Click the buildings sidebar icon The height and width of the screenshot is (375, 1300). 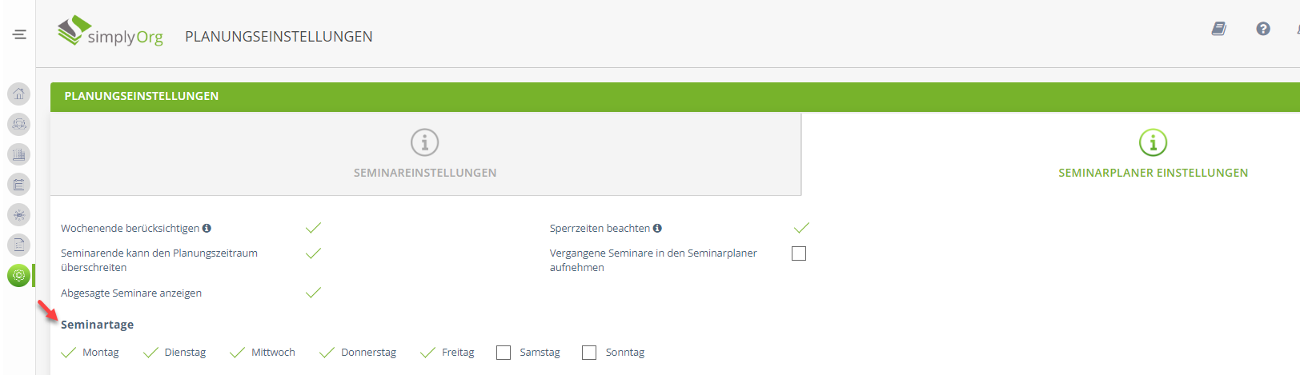pos(19,154)
